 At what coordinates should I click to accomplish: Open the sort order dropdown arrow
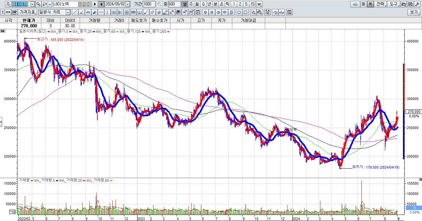tap(50, 4)
